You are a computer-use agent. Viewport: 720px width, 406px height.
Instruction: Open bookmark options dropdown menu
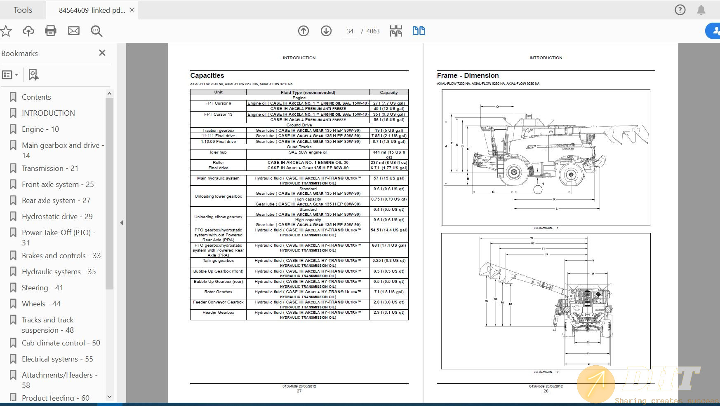10,75
